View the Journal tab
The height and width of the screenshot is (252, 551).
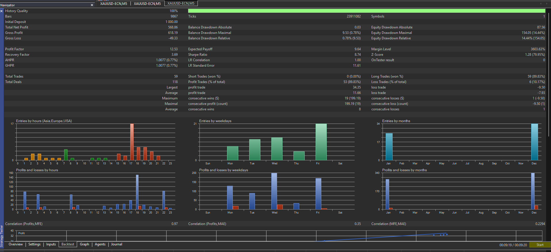coord(117,244)
